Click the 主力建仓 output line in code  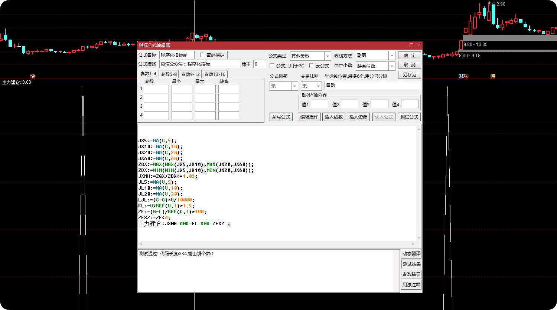click(184, 224)
